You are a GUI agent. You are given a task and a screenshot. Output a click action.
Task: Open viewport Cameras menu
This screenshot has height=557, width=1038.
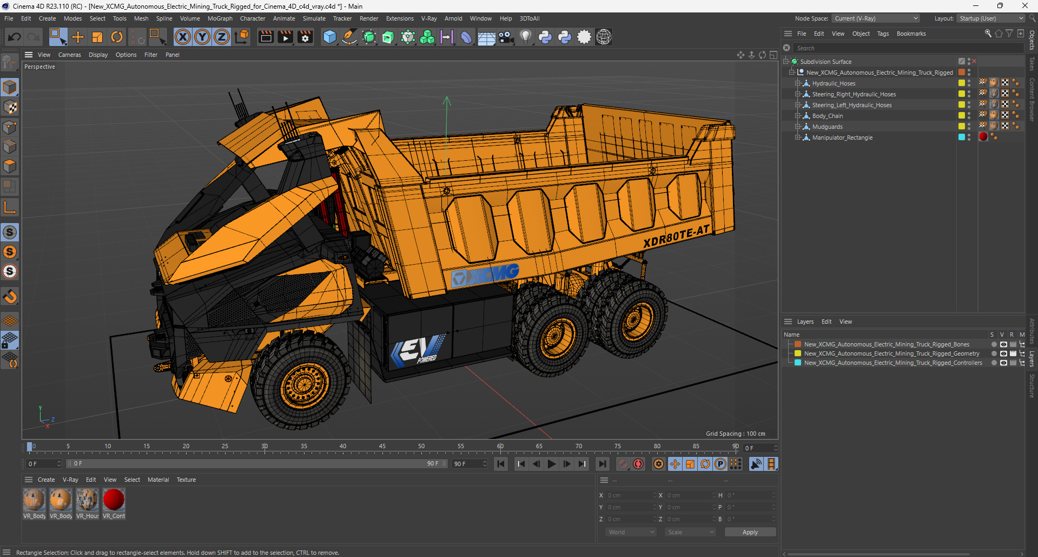click(x=69, y=55)
